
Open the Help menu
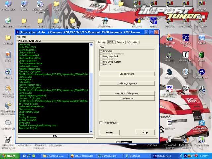(24, 37)
